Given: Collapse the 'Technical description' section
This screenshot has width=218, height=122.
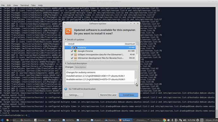Looking at the screenshot, I should coord(66,63).
